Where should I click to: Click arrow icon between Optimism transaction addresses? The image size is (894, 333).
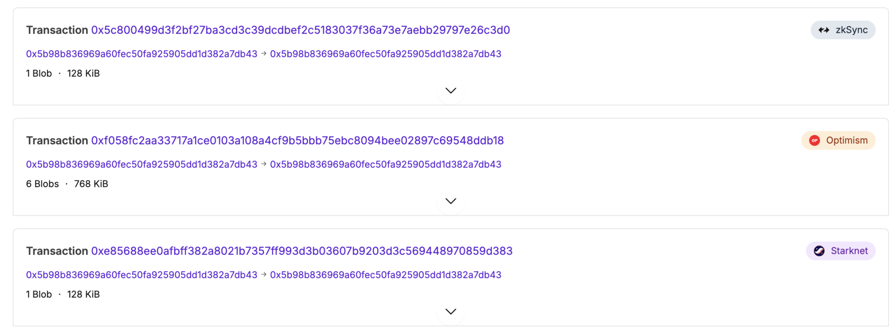(264, 164)
